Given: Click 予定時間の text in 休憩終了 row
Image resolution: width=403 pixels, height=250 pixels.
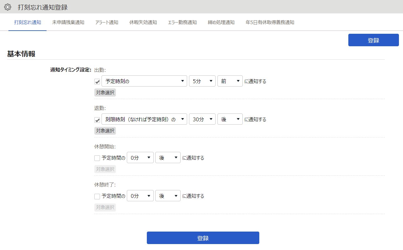Looking at the screenshot, I should (113, 196).
